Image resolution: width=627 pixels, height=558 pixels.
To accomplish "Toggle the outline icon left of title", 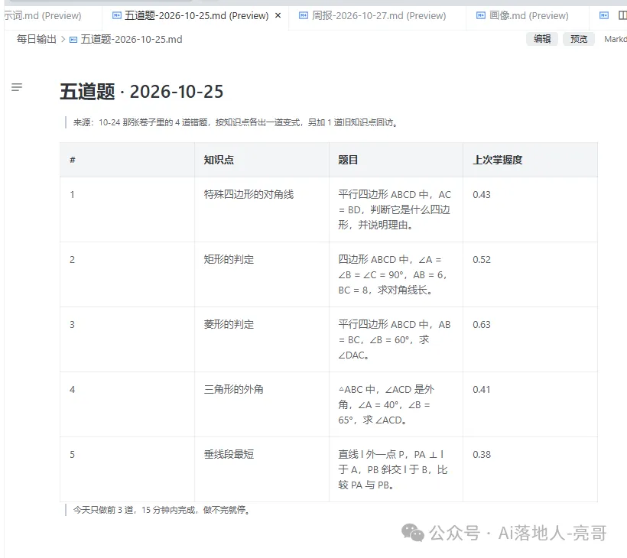I will 16,86.
